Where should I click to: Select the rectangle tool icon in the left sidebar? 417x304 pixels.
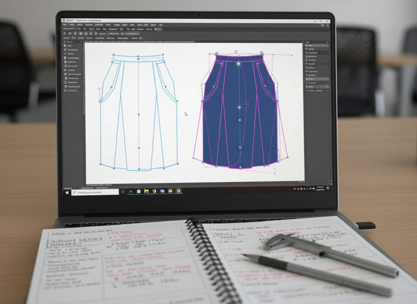(x=65, y=82)
